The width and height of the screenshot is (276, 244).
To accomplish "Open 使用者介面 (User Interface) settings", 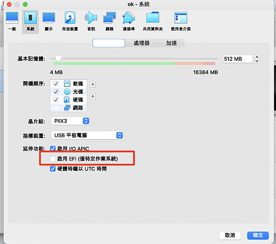I will tap(181, 22).
